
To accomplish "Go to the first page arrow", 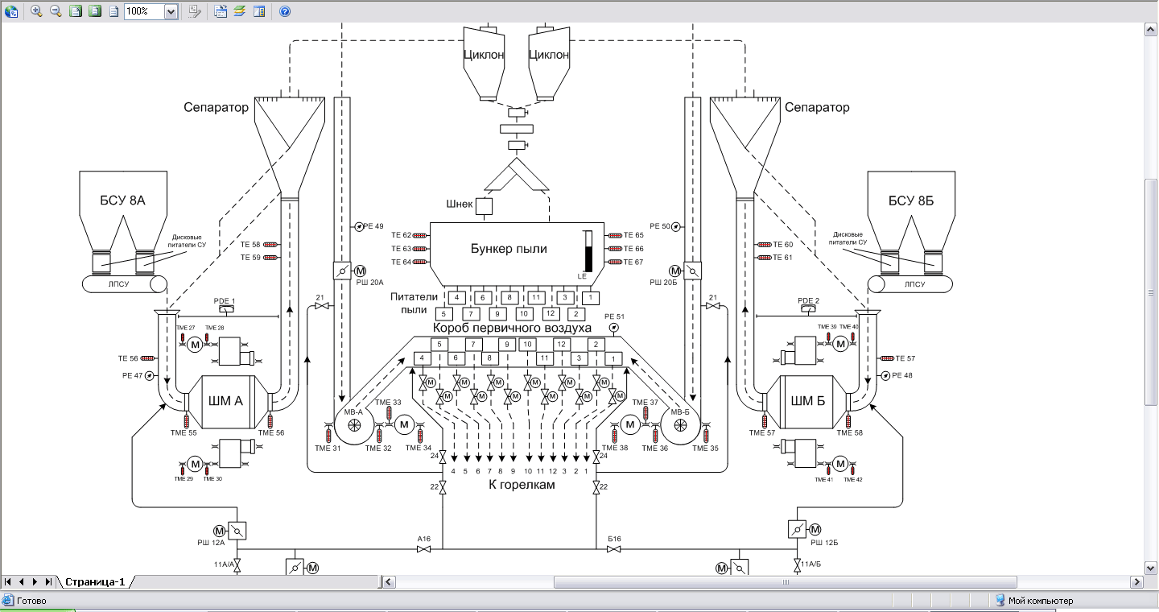I will 9,581.
